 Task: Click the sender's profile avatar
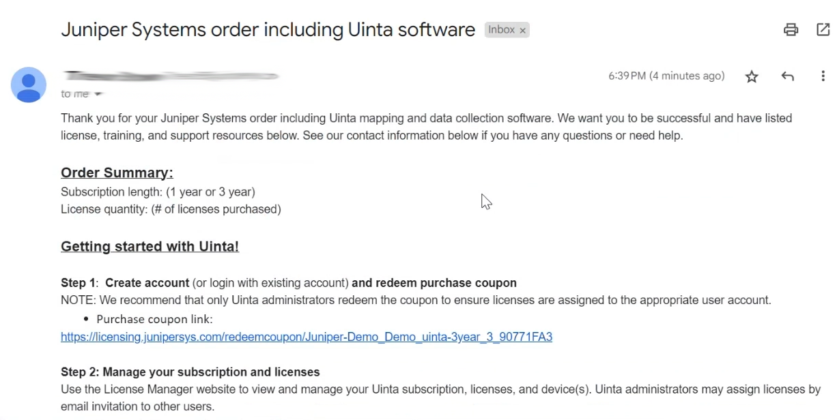point(29,85)
